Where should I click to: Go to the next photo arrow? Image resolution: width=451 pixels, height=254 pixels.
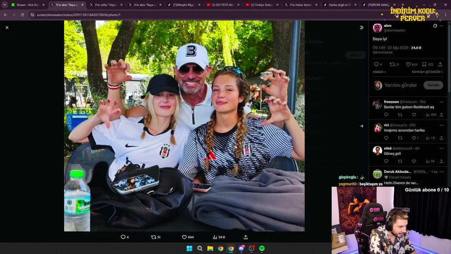pos(362,126)
